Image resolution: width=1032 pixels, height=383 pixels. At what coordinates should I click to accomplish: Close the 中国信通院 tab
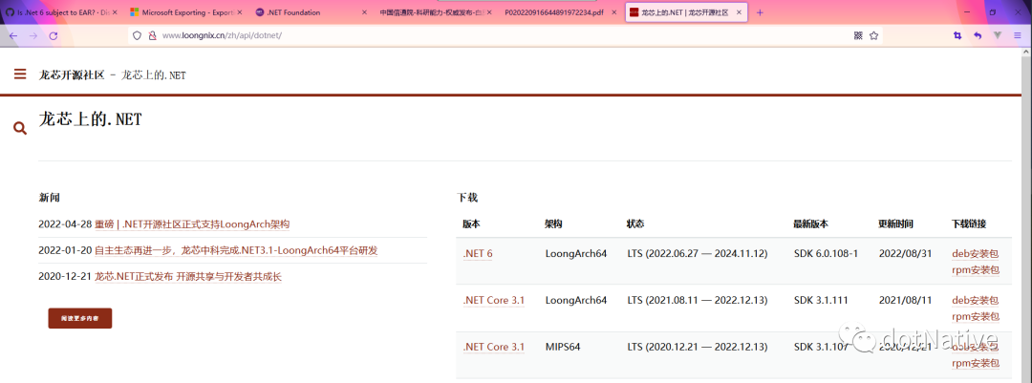point(489,12)
